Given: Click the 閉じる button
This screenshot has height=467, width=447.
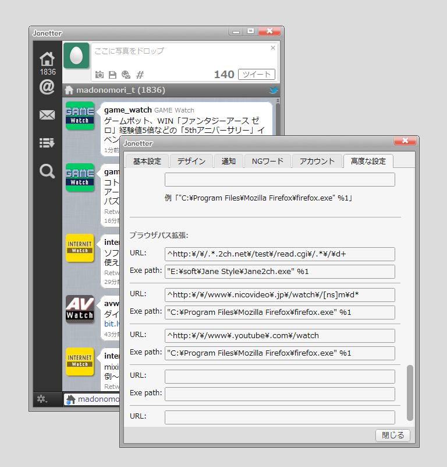Looking at the screenshot, I should [x=392, y=435].
